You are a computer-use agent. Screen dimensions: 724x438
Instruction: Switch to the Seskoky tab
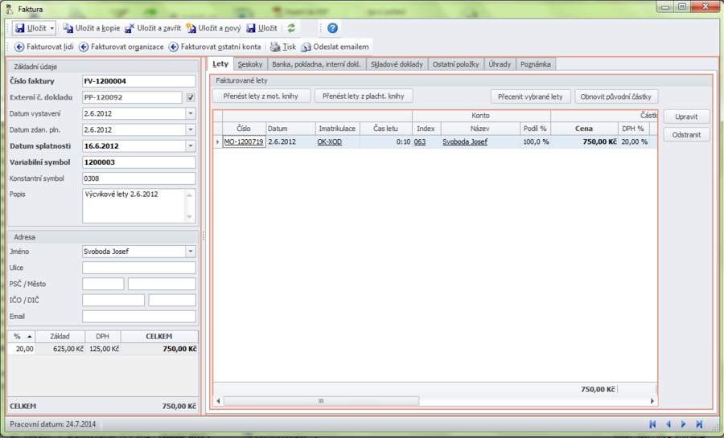point(250,64)
